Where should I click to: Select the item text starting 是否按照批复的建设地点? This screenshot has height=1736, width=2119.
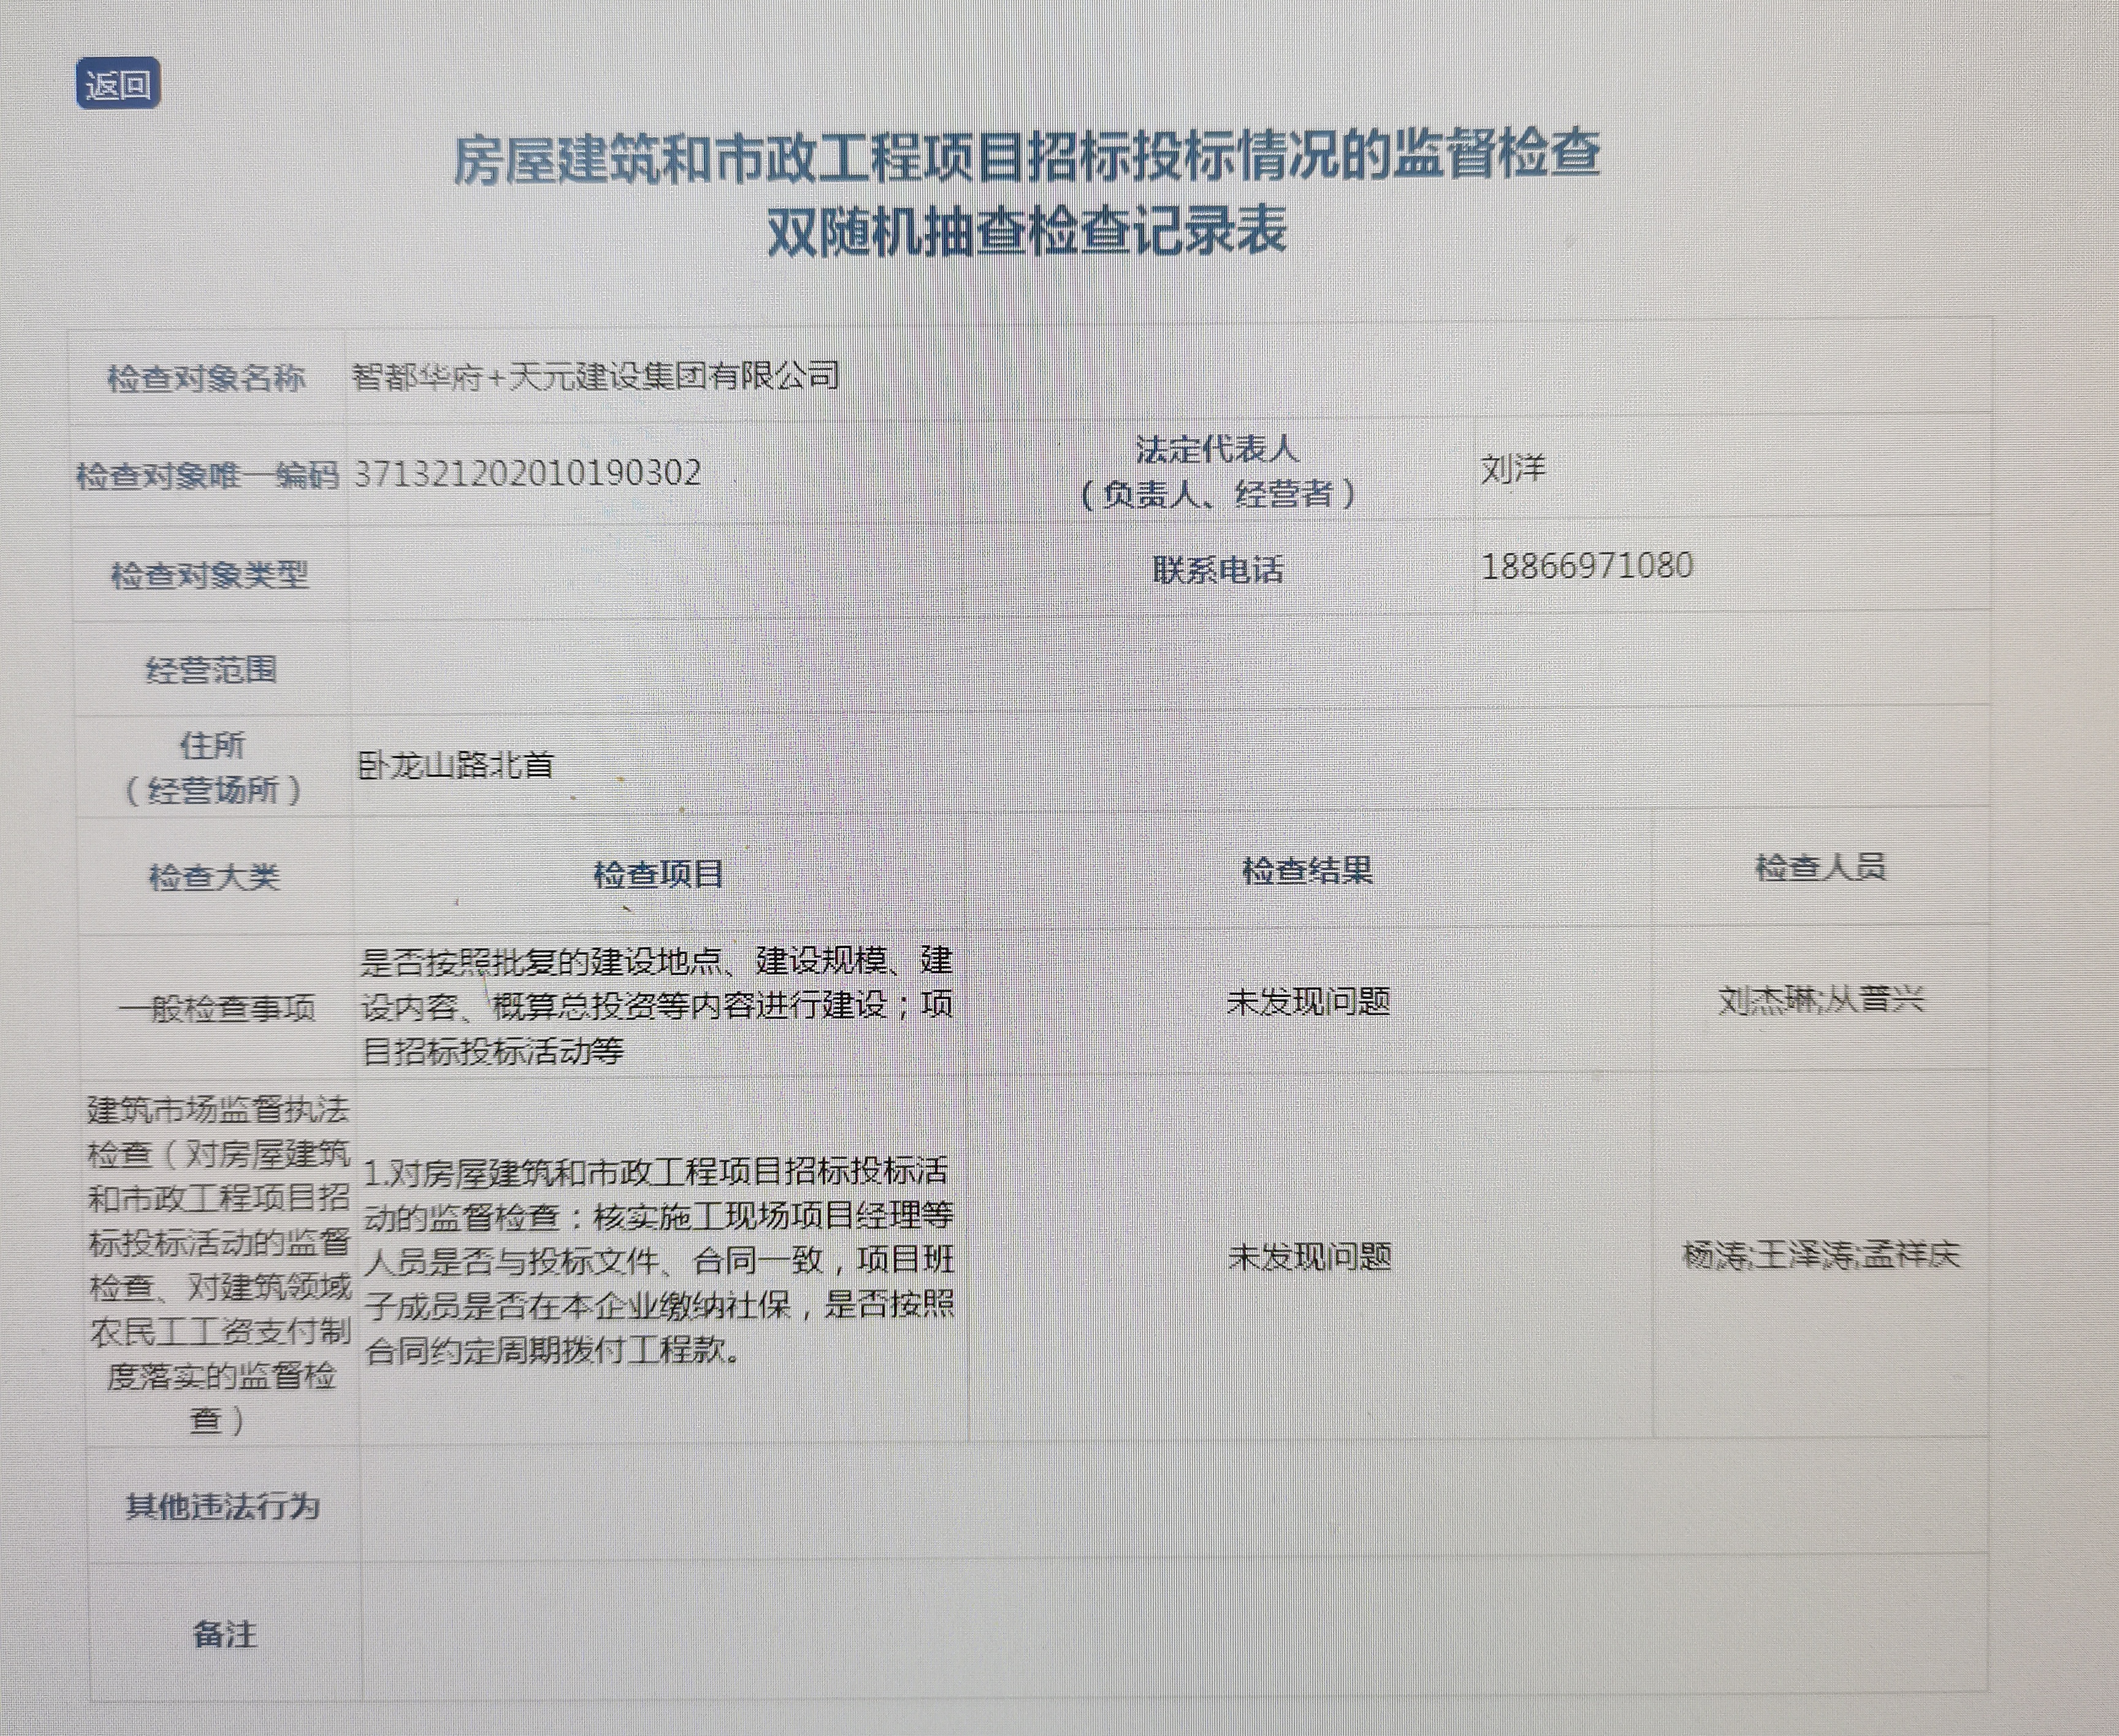click(x=656, y=1006)
